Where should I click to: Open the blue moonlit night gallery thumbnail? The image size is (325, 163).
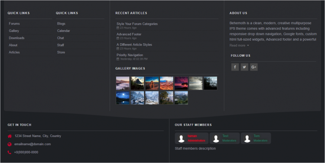123,98
